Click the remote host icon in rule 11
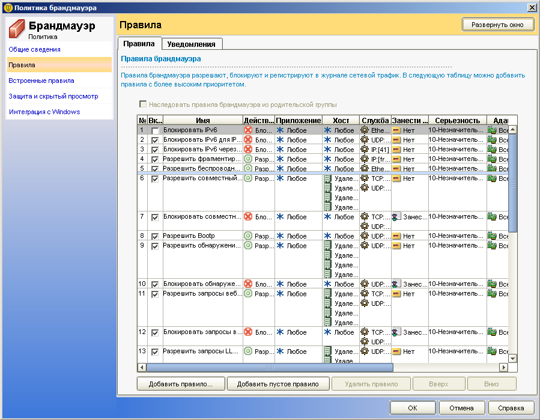The image size is (540, 420). pos(328,294)
